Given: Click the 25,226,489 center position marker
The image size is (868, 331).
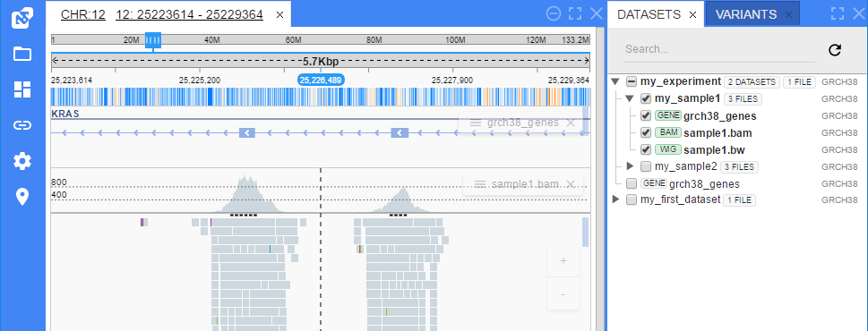Looking at the screenshot, I should tap(321, 81).
